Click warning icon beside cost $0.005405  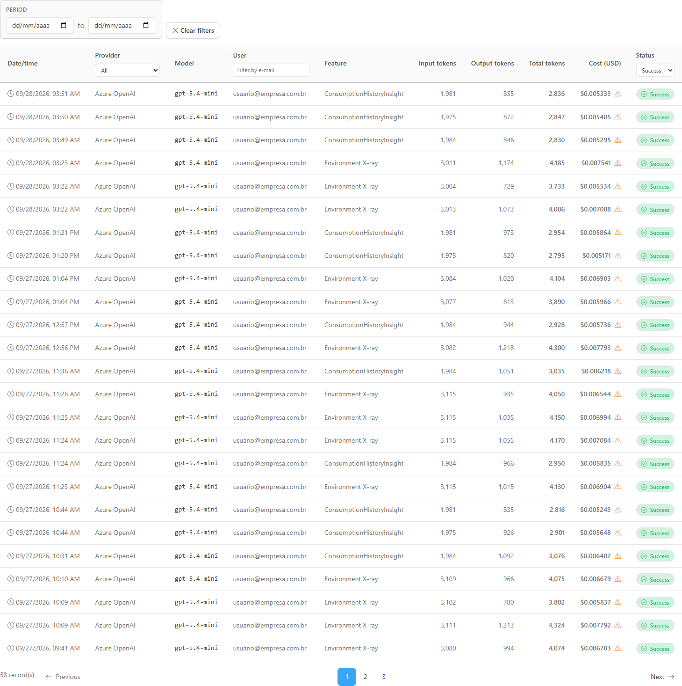click(617, 117)
